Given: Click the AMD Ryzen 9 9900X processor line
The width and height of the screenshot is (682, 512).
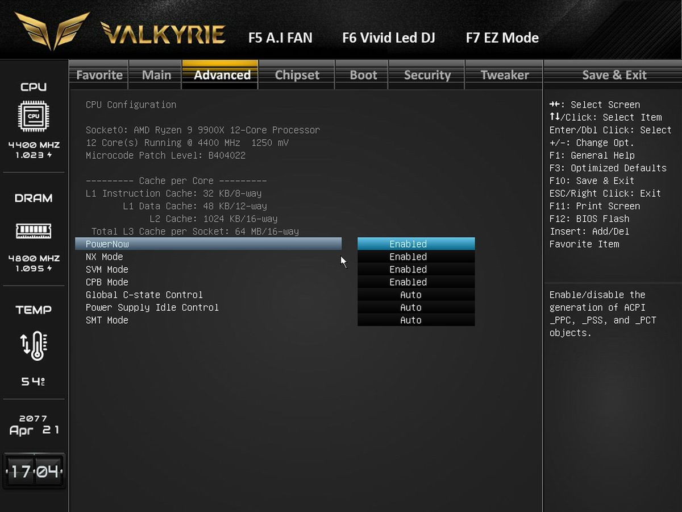Looking at the screenshot, I should (x=203, y=130).
